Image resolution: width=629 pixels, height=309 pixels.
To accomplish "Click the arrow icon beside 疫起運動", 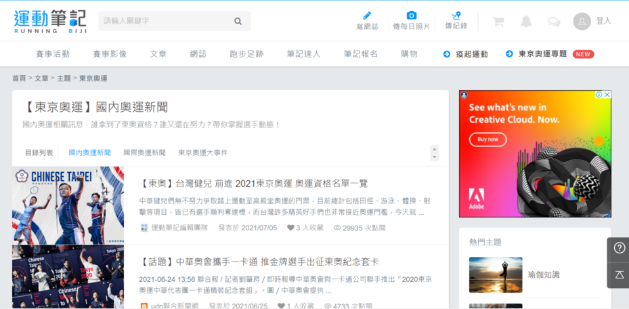I will (447, 54).
